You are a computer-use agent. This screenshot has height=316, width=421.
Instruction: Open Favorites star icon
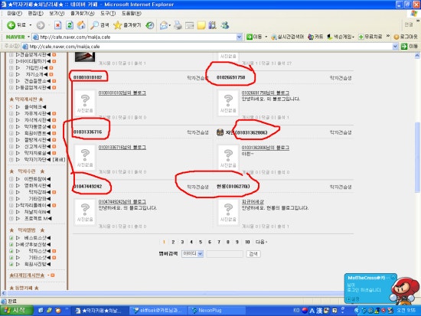pyautogui.click(x=117, y=25)
